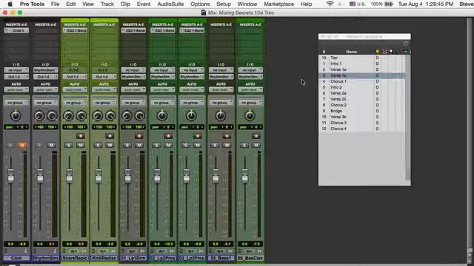Record-arm the 05_BasClav track
The height and width of the screenshot is (266, 474).
(256, 136)
